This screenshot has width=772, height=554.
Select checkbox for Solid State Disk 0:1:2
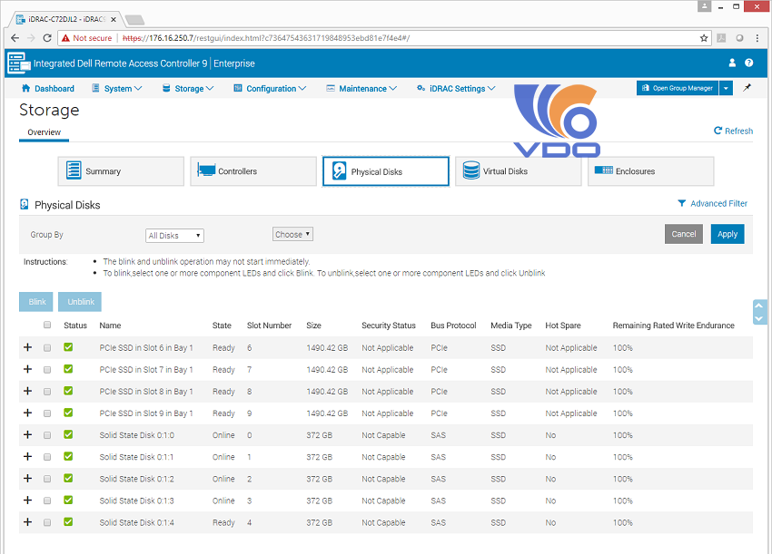click(47, 479)
